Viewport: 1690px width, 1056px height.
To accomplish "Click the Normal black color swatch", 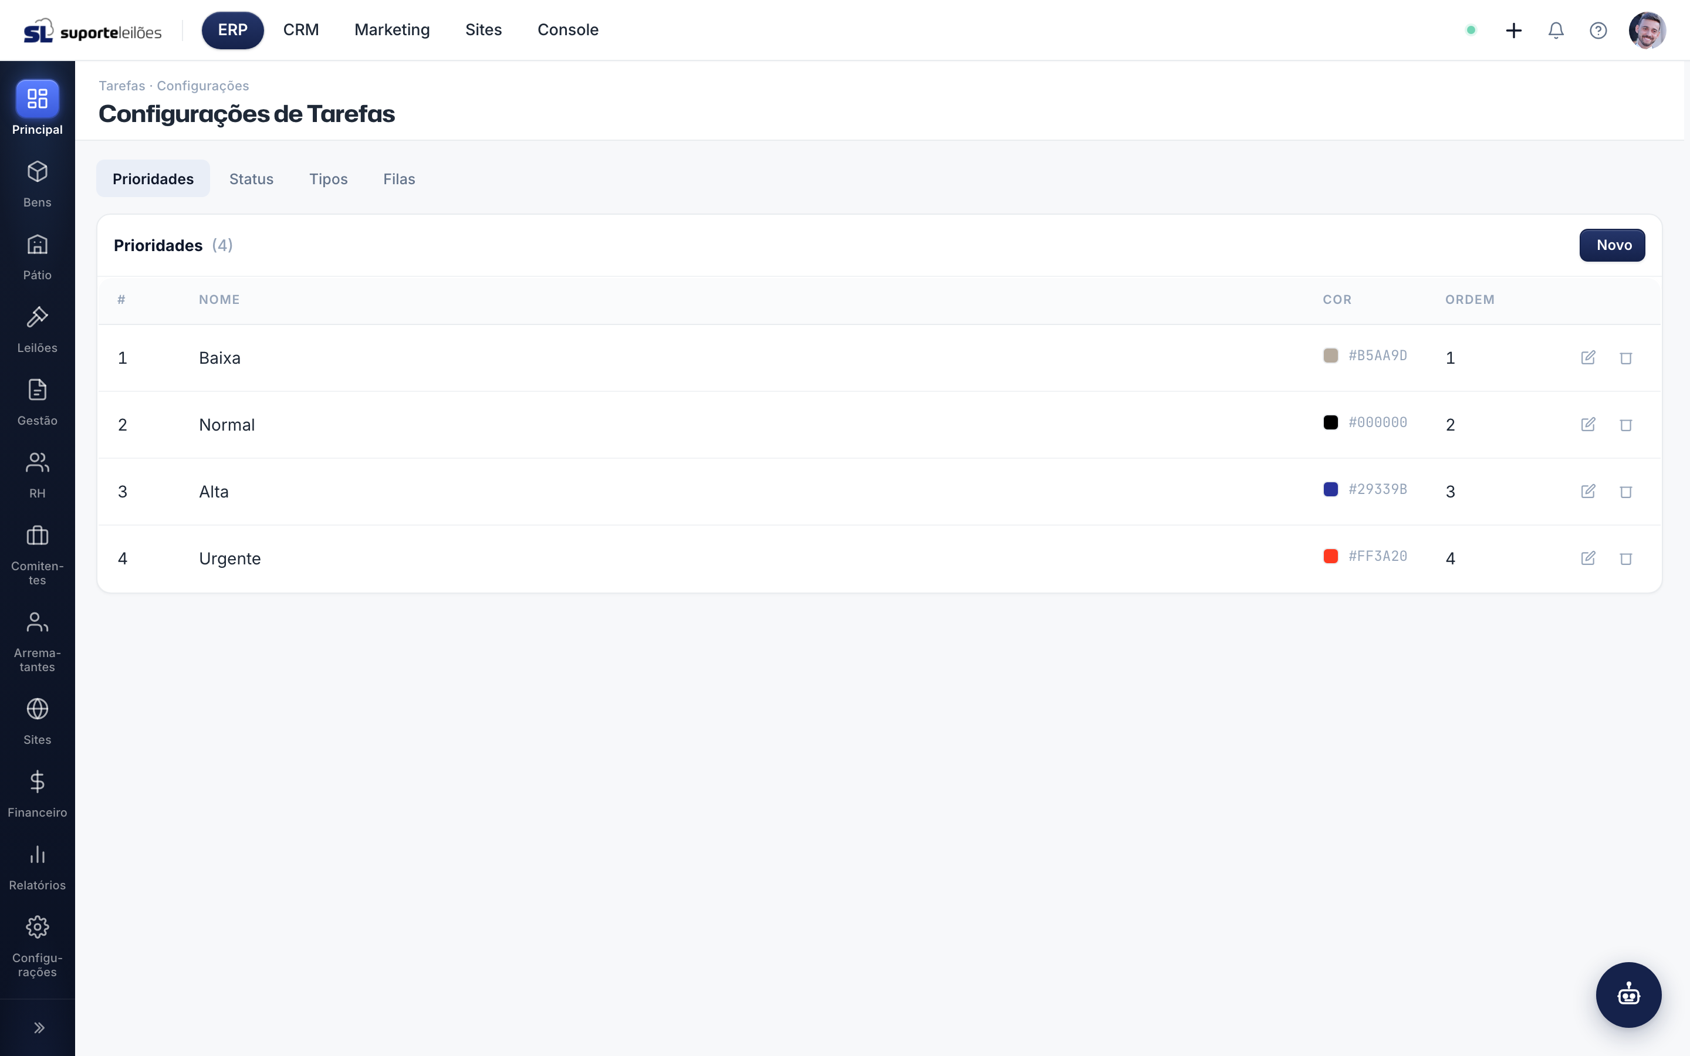I will [1330, 422].
